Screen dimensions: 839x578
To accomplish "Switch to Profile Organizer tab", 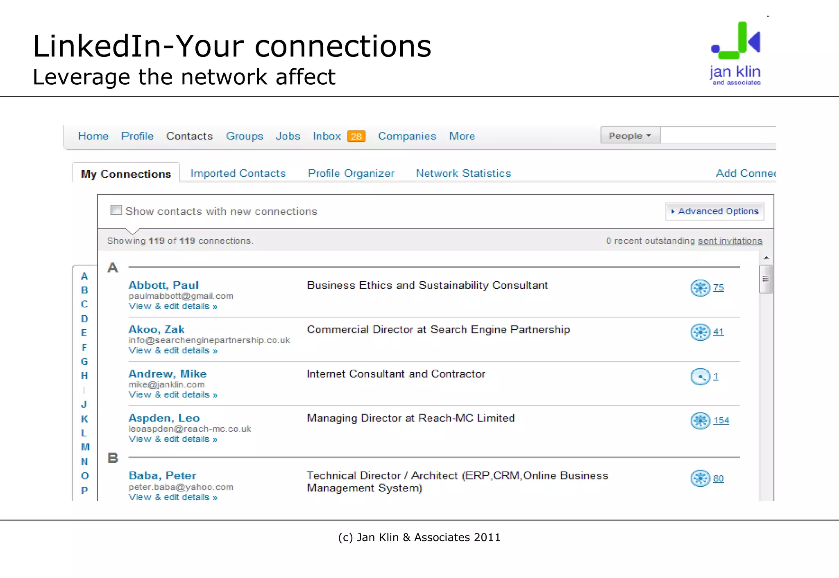I will [351, 173].
